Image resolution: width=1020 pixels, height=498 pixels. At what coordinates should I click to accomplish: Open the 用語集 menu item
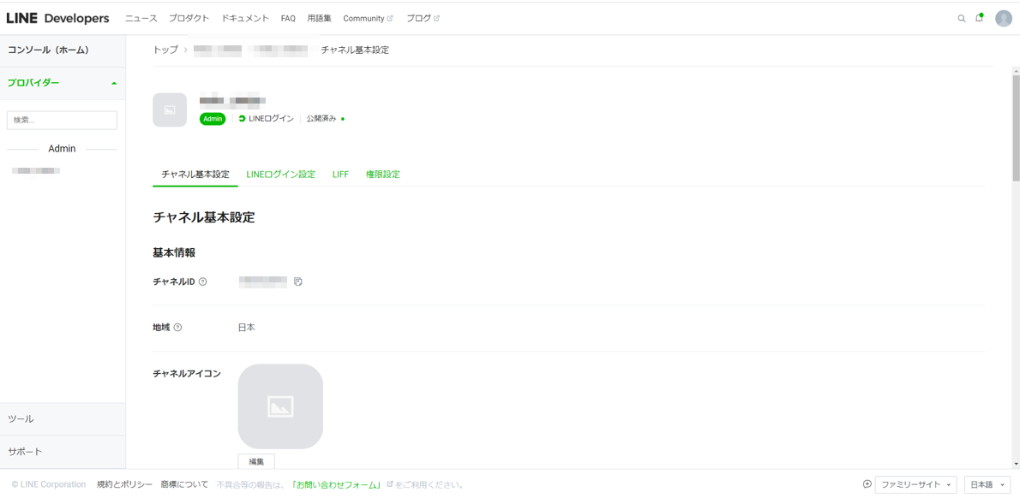click(x=319, y=18)
